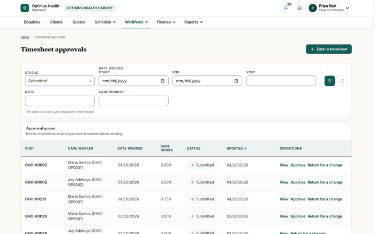The width and height of the screenshot is (375, 234).
Task: Select the OHC-V0029 visit cell
Action: [36, 216]
